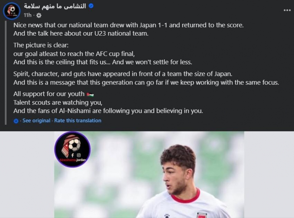Viewport: 294px width, 218px height.
Task: Click the round Alneshama.jordan logo watermark
Action: pyautogui.click(x=72, y=149)
